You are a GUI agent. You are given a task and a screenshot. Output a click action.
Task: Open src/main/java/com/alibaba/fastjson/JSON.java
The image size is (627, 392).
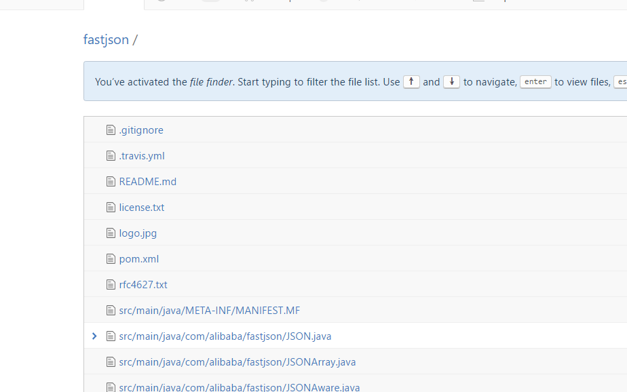pyautogui.click(x=225, y=336)
